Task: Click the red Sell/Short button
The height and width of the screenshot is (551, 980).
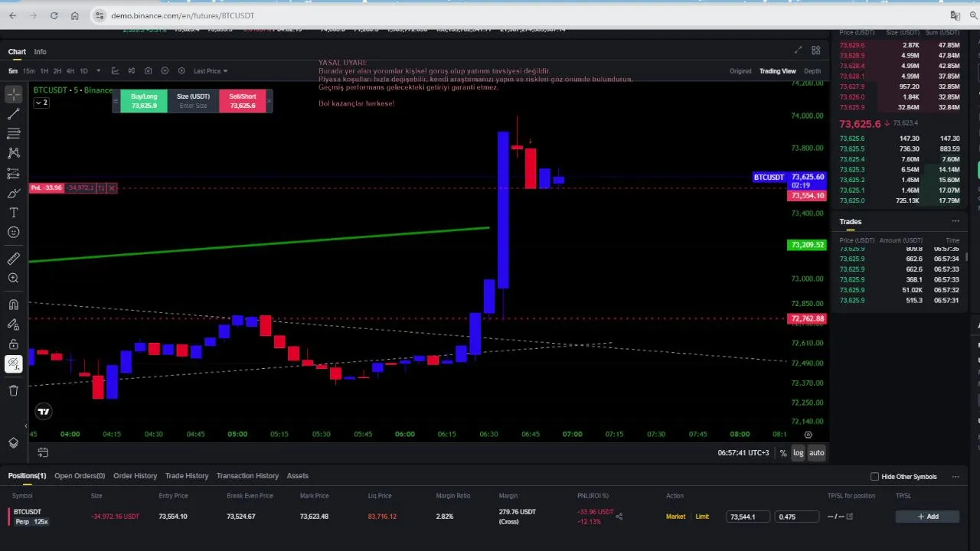Action: click(x=243, y=101)
